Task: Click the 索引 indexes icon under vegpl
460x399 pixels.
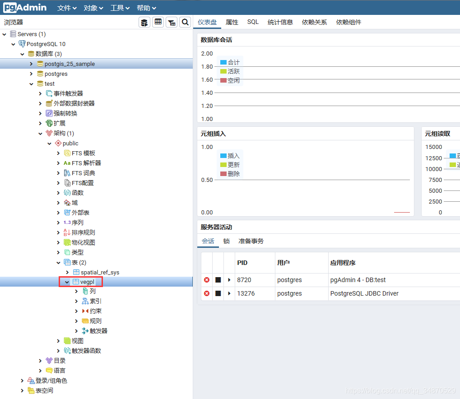Action: coord(85,302)
